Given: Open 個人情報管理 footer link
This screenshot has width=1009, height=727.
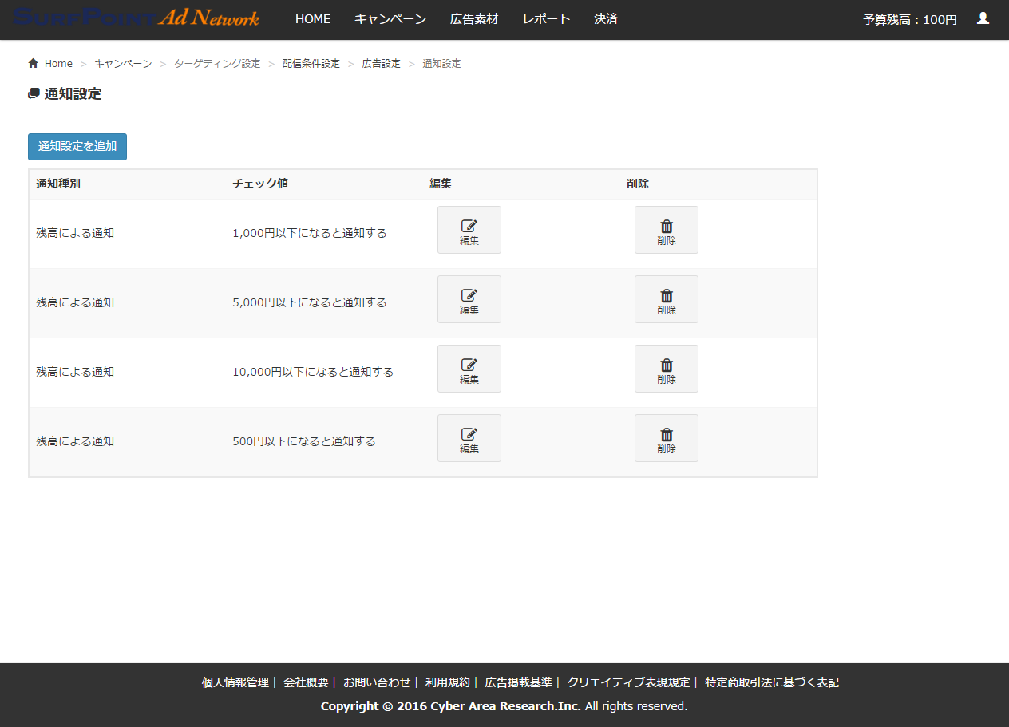Looking at the screenshot, I should click(x=235, y=682).
